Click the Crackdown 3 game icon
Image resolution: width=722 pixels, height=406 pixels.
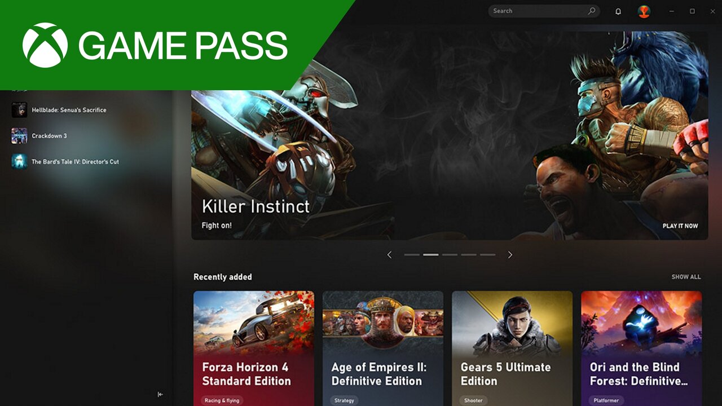19,136
